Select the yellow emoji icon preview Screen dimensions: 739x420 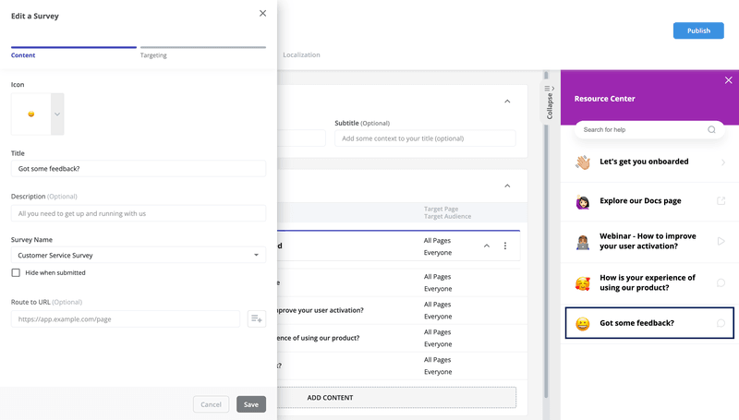[31, 114]
